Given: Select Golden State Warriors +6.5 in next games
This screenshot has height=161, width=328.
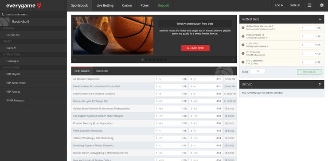Looking at the screenshot, I should click(x=171, y=109).
